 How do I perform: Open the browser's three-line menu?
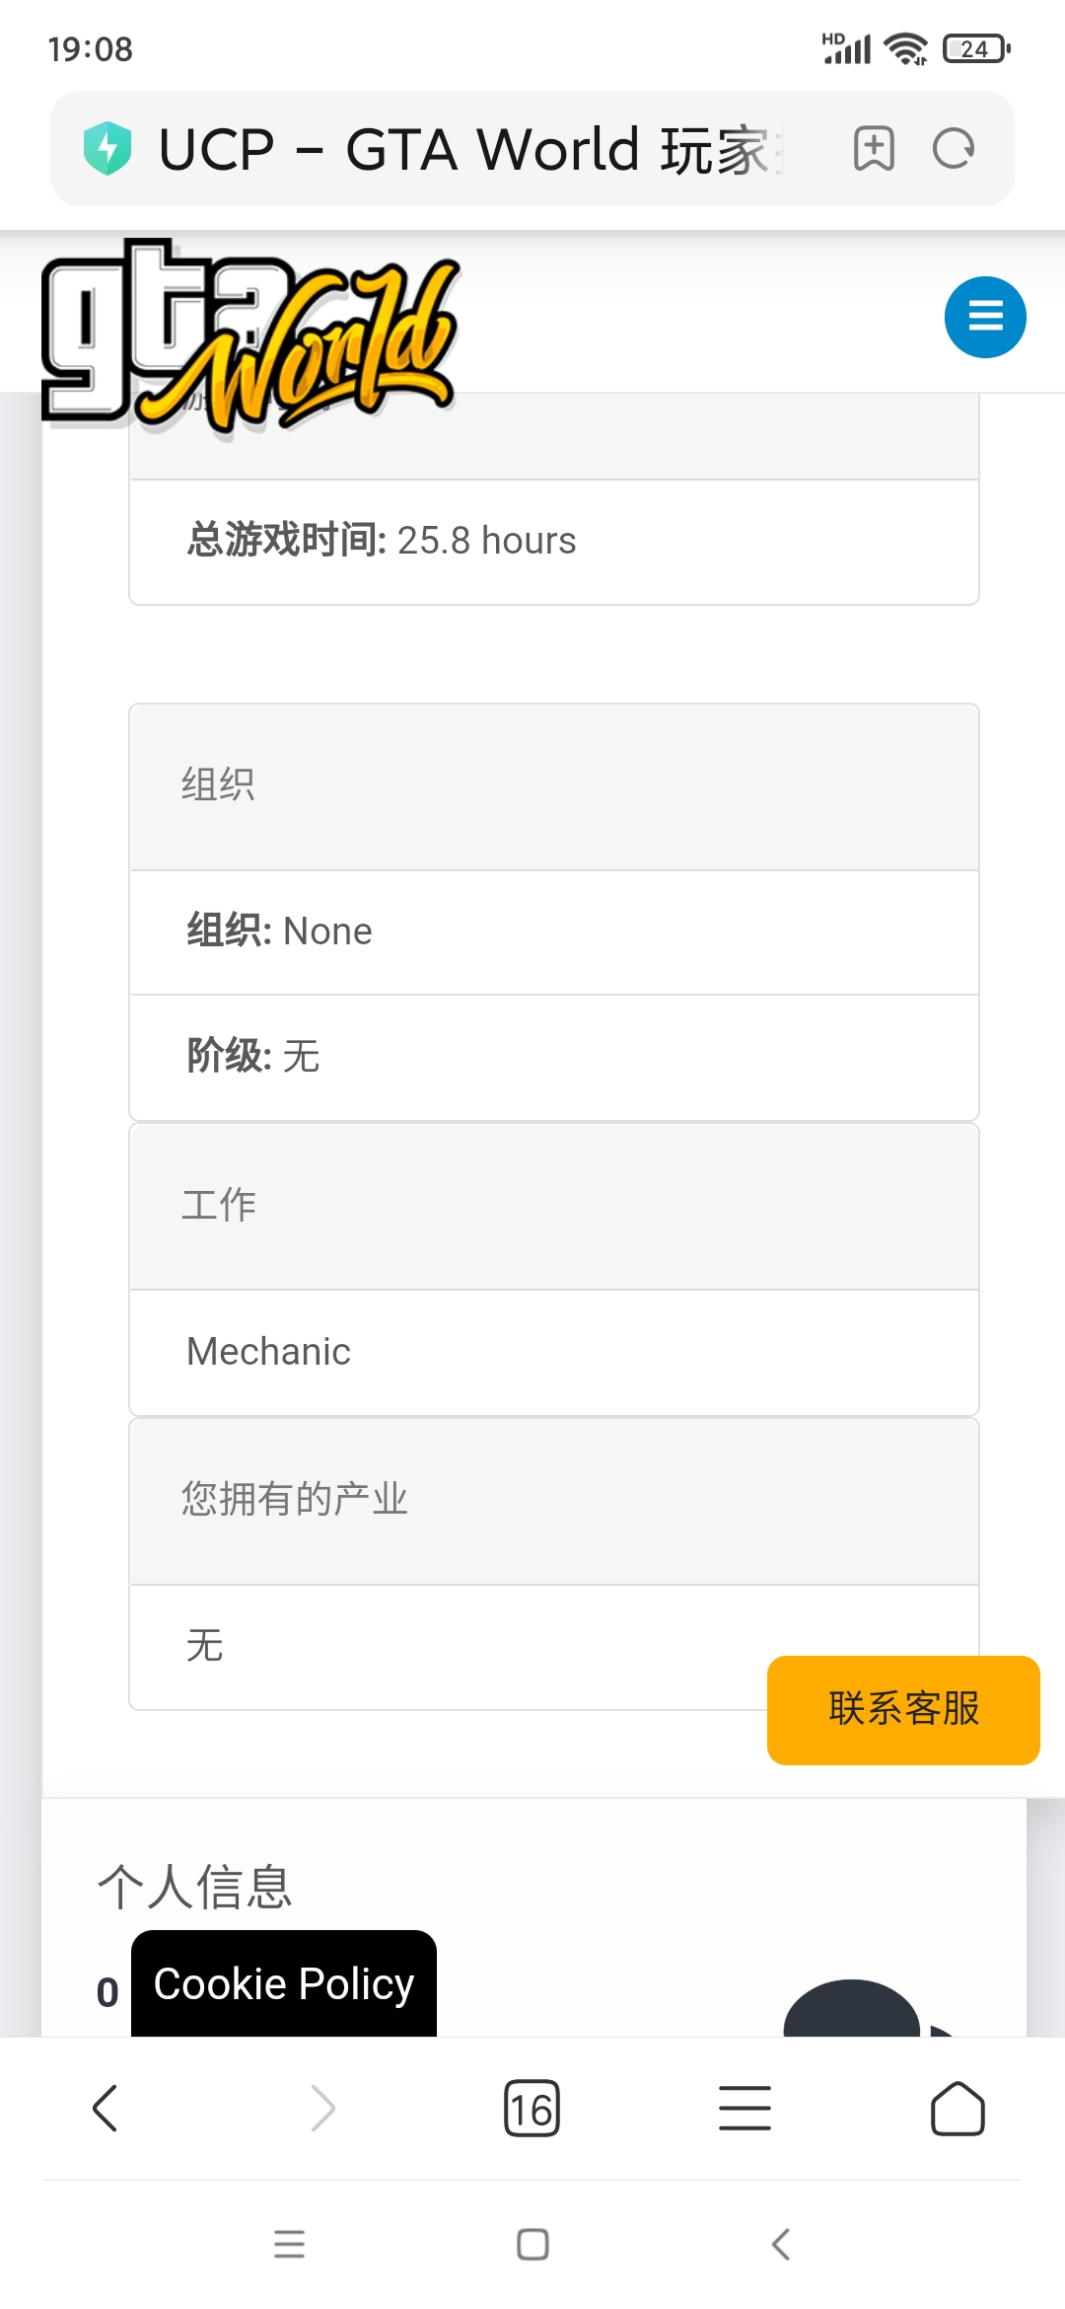click(745, 2109)
